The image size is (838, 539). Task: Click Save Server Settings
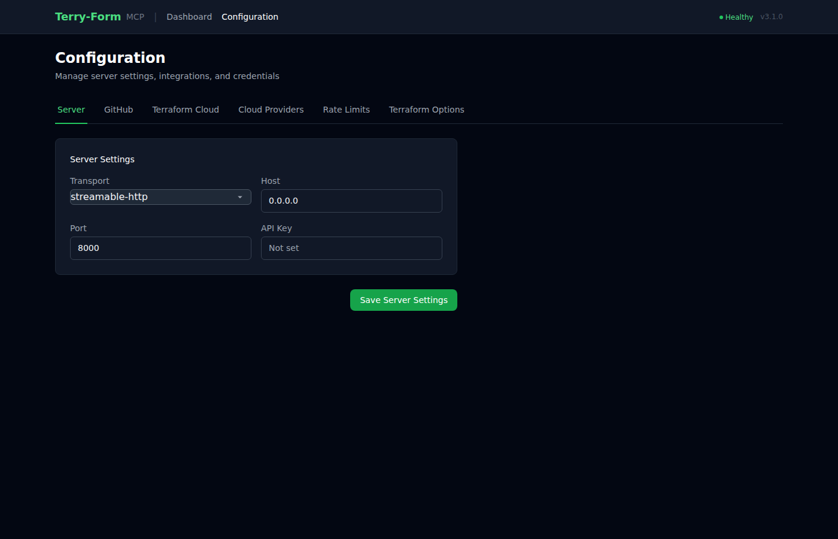tap(403, 299)
